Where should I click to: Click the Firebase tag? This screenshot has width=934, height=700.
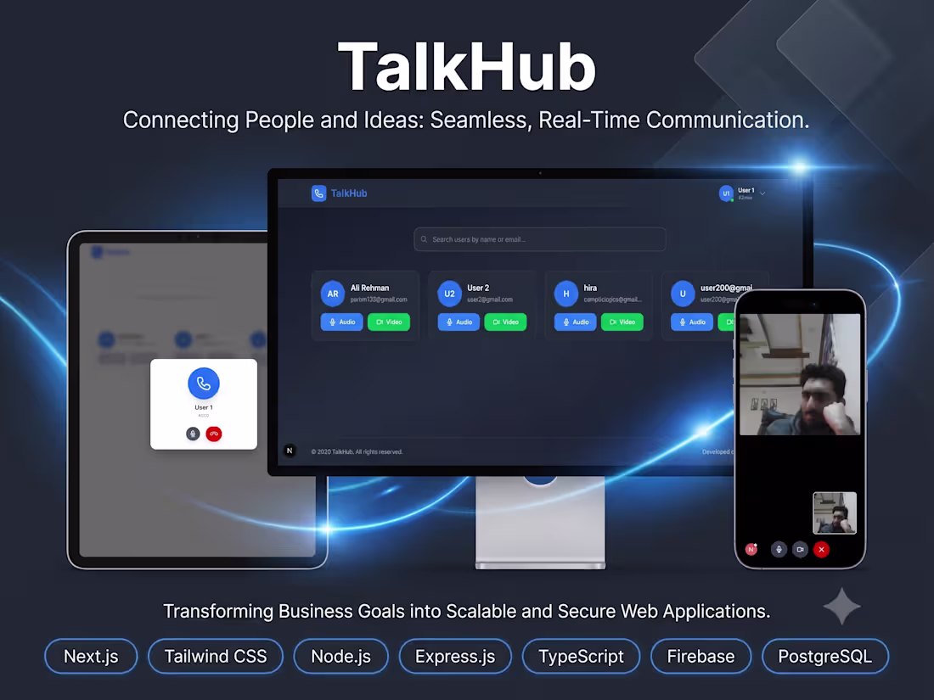[x=701, y=656]
